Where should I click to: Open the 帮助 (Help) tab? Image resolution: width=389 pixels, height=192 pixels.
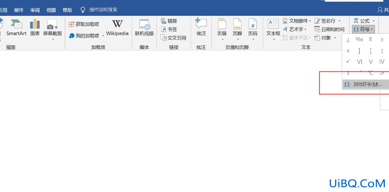click(67, 10)
